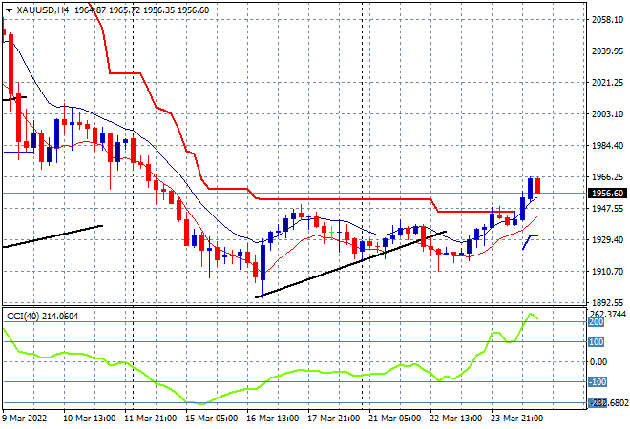Click the CCI -100 level label
The height and width of the screenshot is (429, 630).
598,382
